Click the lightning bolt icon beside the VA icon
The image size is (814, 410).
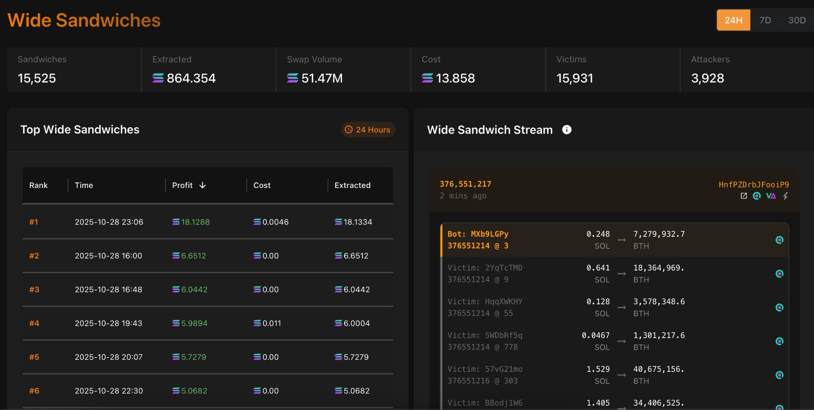click(x=785, y=196)
